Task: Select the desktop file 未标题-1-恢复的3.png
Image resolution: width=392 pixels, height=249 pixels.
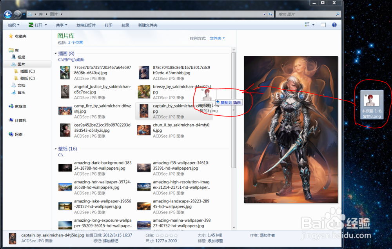Action: click(x=372, y=105)
